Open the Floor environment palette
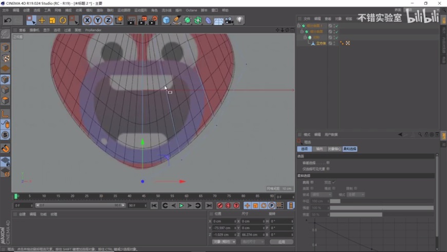The image size is (447, 252). click(x=219, y=21)
